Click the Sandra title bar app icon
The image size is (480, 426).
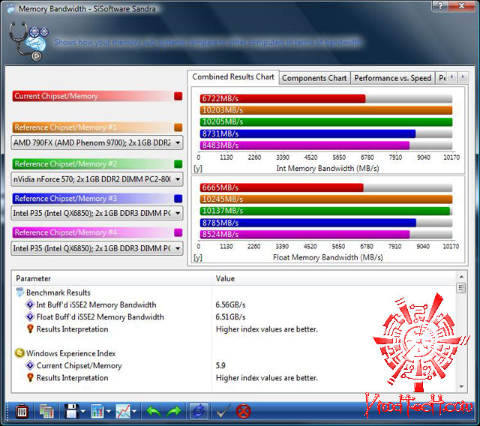pyautogui.click(x=10, y=9)
